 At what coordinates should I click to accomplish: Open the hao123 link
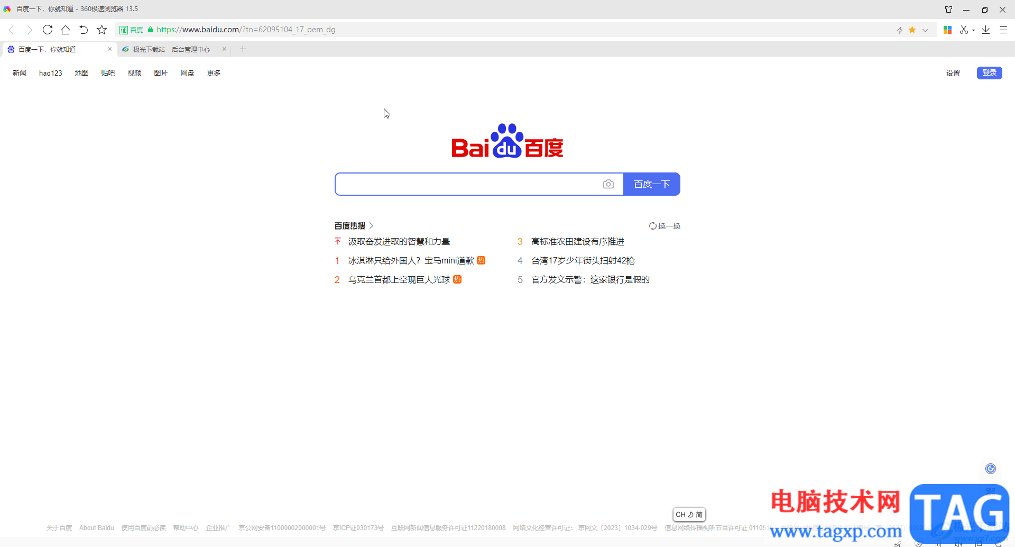click(51, 73)
